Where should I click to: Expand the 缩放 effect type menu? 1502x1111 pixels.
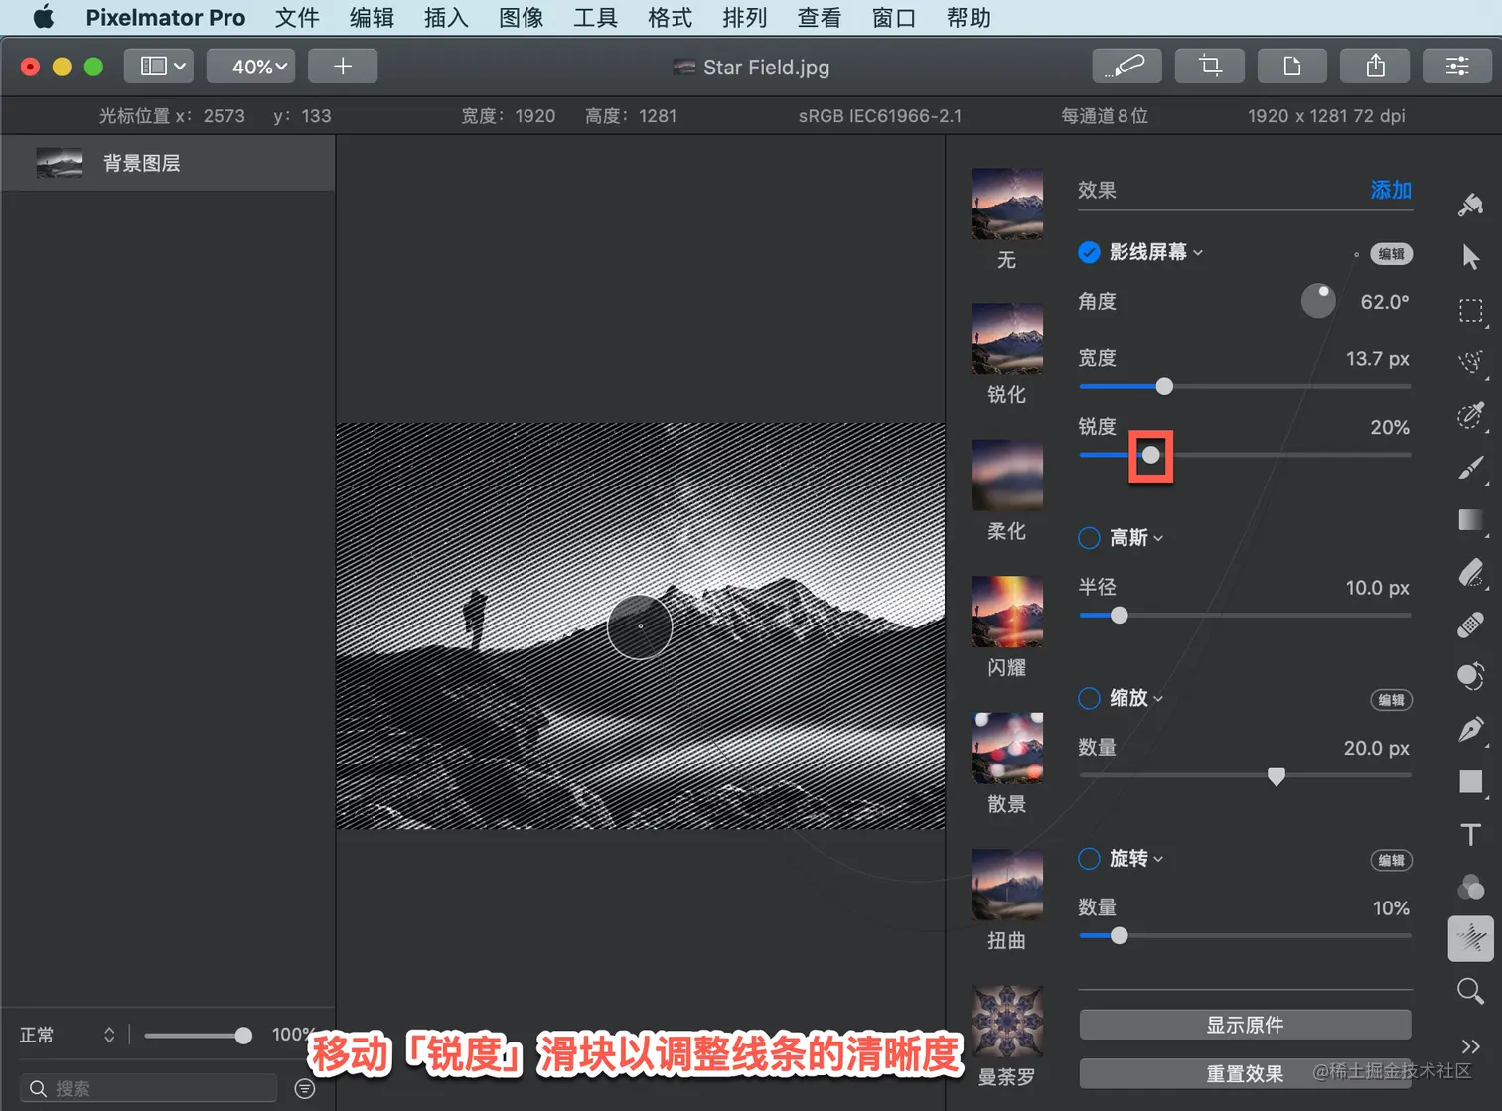(x=1136, y=698)
